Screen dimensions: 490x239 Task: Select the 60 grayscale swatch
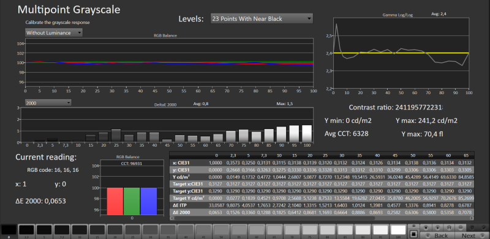tap(257, 230)
